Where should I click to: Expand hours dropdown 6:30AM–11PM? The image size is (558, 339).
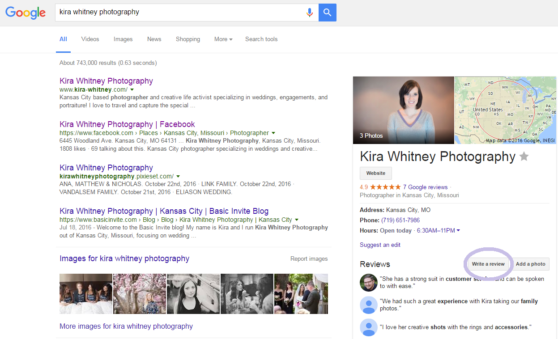point(439,231)
